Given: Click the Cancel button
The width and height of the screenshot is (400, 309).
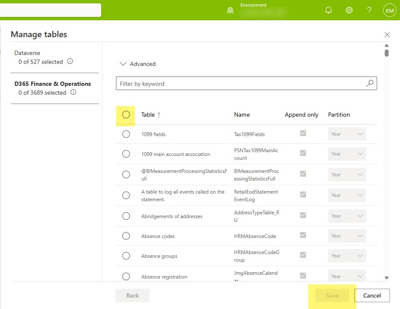Looking at the screenshot, I should tap(372, 295).
